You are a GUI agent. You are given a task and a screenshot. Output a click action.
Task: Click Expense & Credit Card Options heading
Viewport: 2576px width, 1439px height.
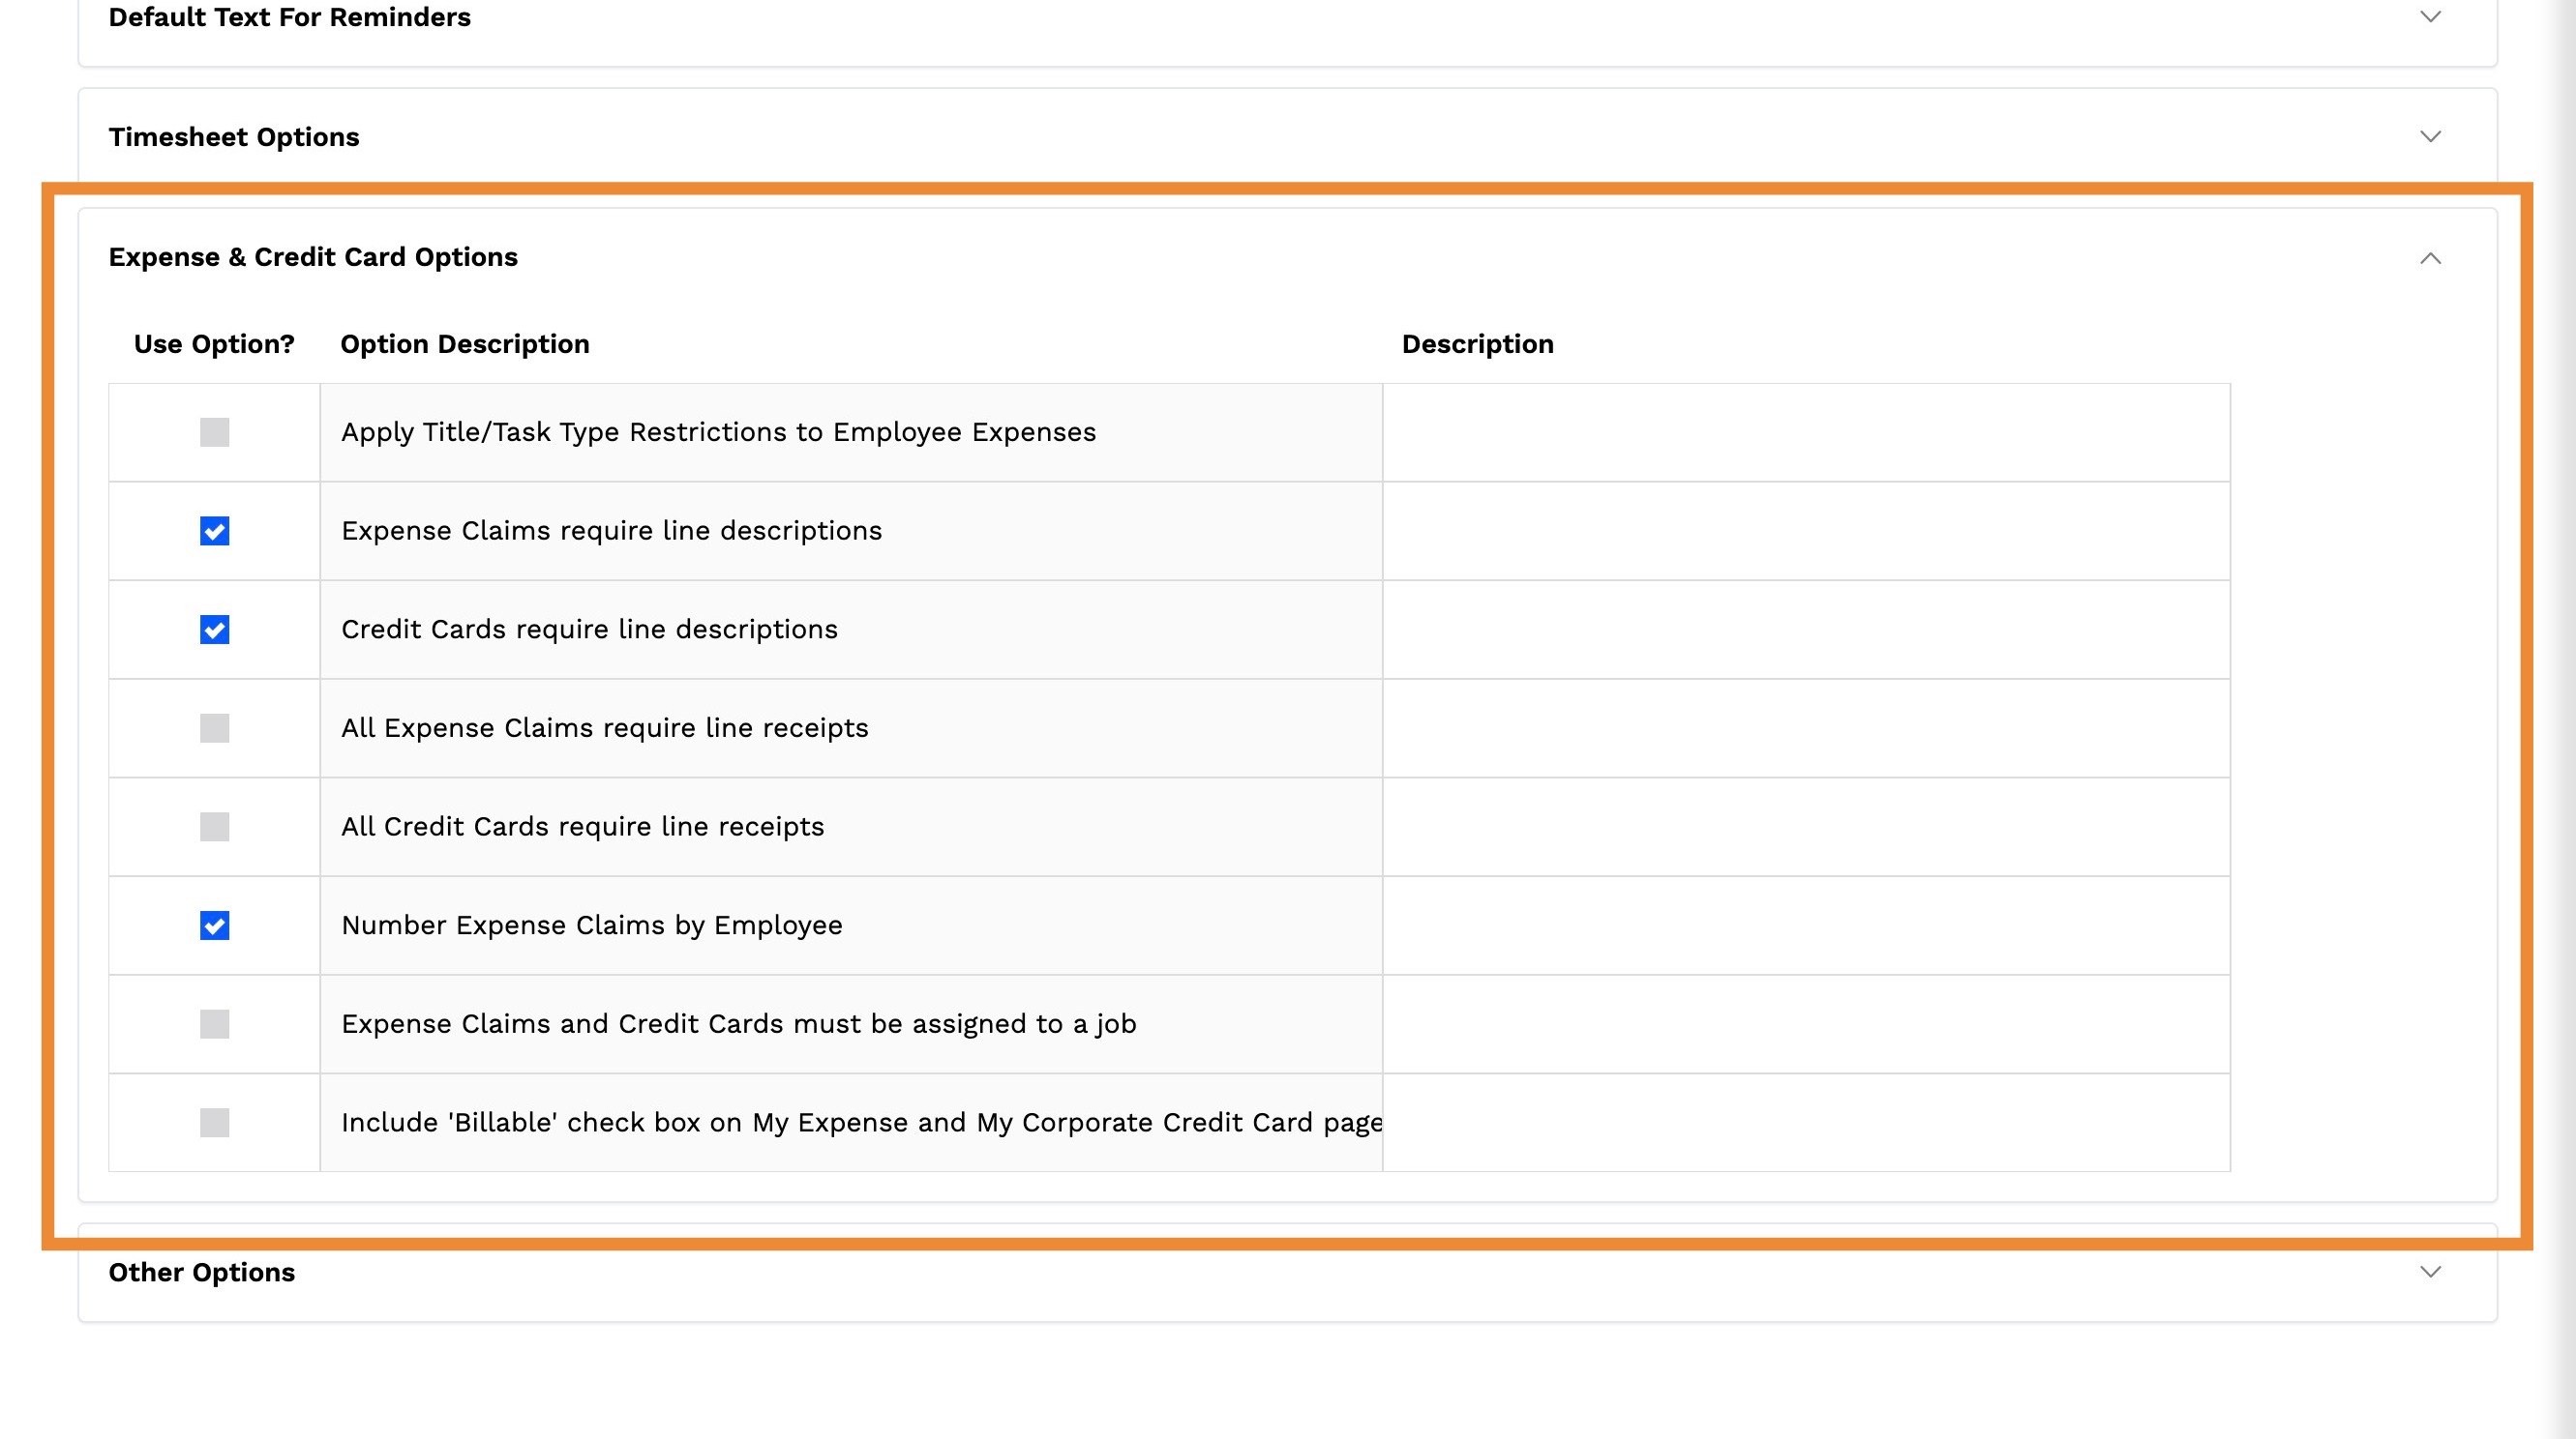point(313,257)
